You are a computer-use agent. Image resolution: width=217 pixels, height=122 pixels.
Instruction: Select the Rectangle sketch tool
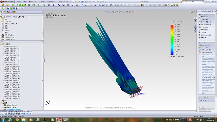click(63, 5)
